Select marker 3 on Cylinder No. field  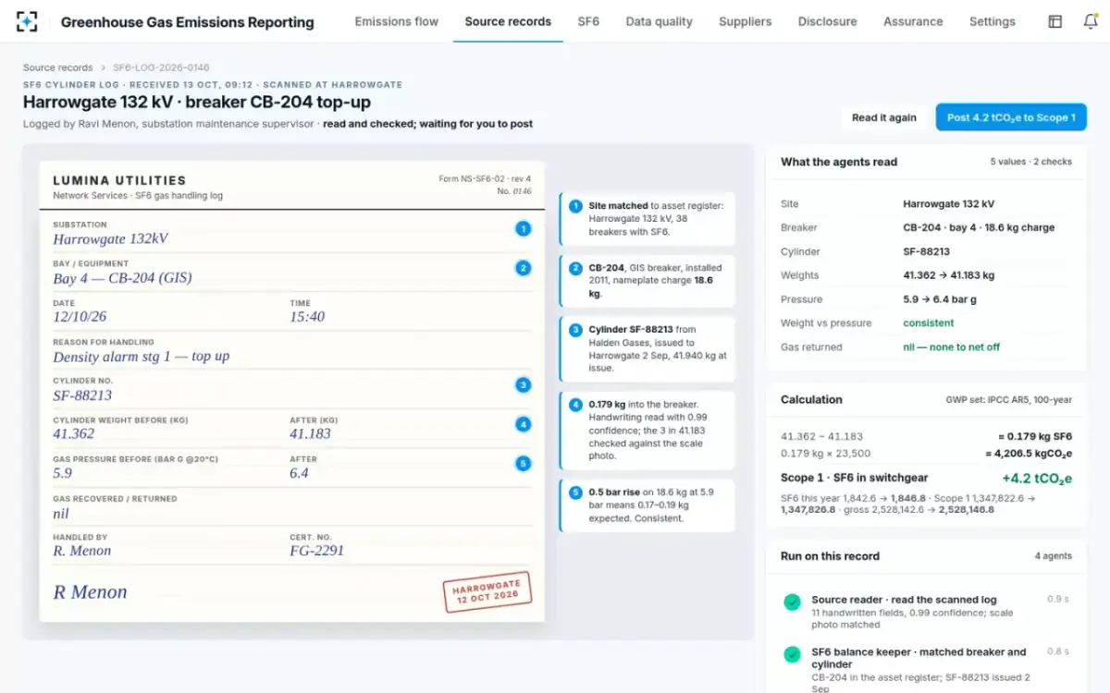524,385
